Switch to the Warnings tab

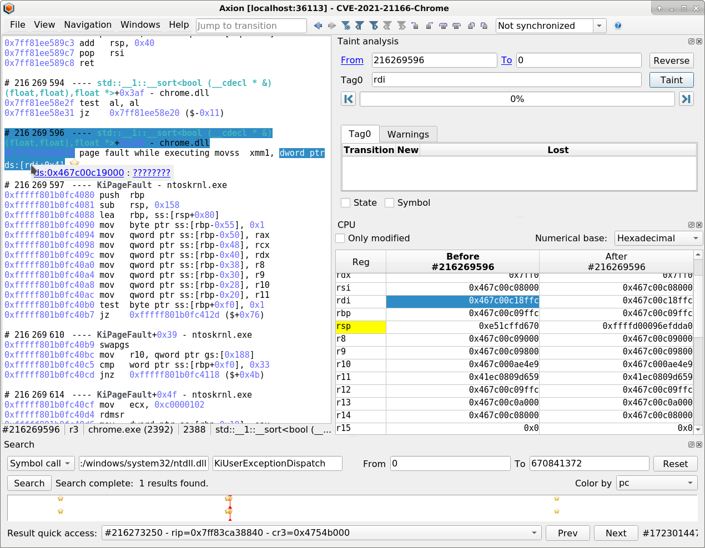point(408,134)
